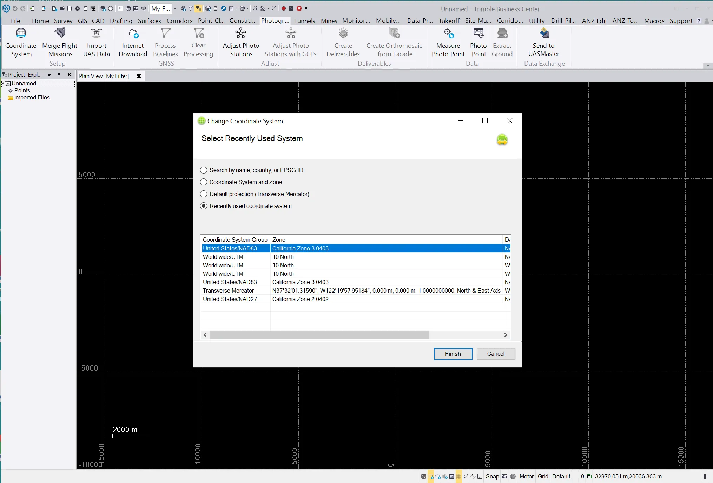Image resolution: width=713 pixels, height=483 pixels.
Task: Open the Photo Point tool
Action: point(478,43)
